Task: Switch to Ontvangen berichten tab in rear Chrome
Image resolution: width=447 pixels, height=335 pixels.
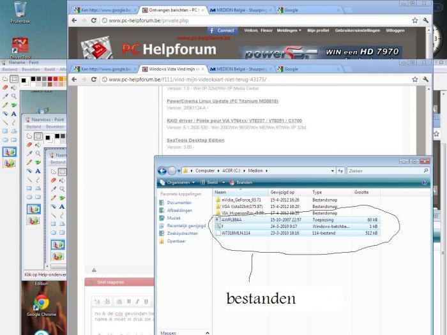Action: tap(173, 10)
